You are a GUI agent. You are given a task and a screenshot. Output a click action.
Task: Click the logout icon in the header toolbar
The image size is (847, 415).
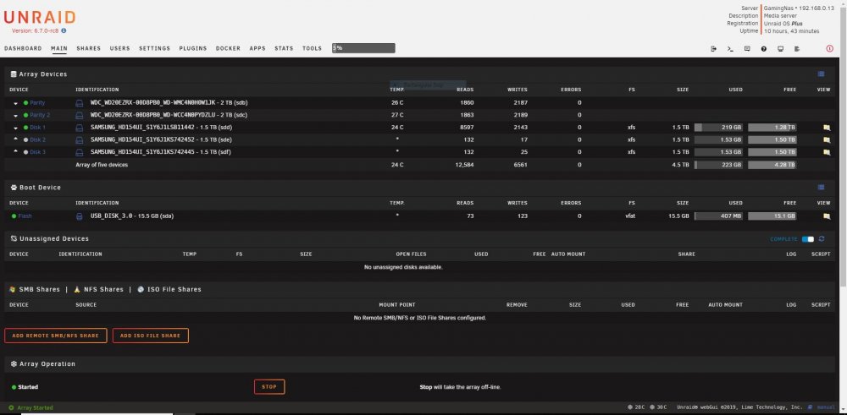[x=713, y=48]
